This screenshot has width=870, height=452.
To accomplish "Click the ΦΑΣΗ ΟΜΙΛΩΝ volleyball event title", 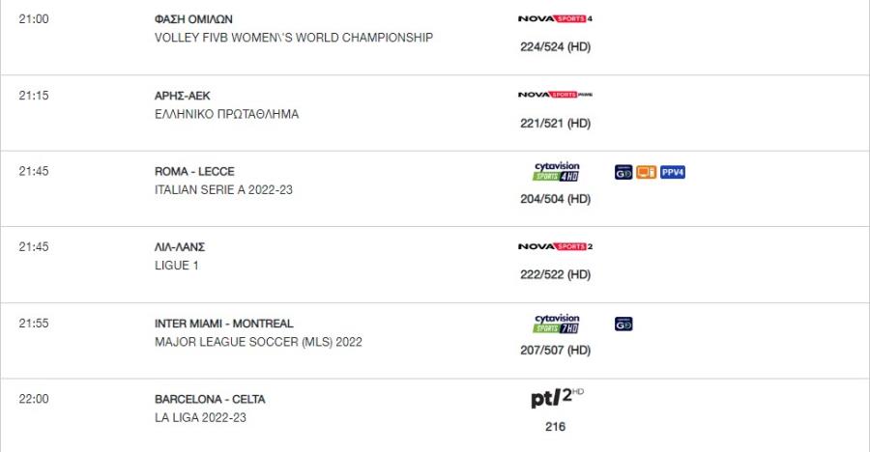I will pos(193,19).
